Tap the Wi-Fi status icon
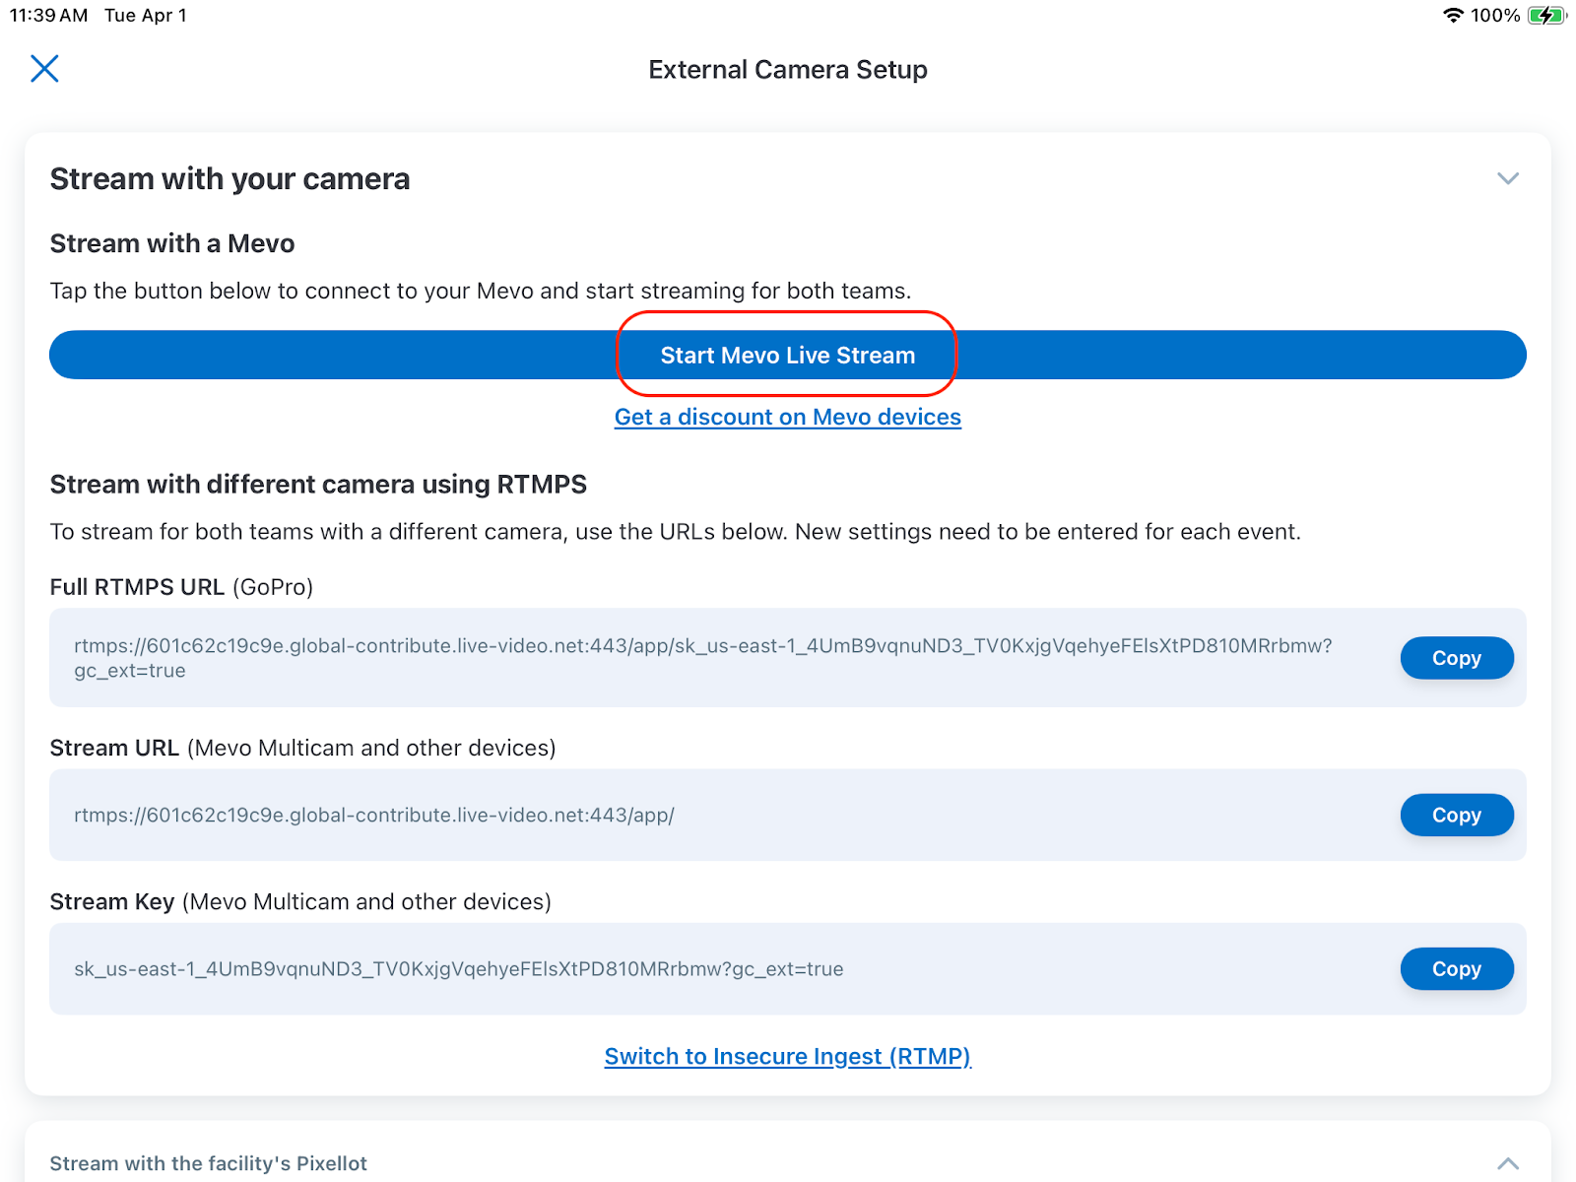Image resolution: width=1576 pixels, height=1182 pixels. tap(1453, 16)
